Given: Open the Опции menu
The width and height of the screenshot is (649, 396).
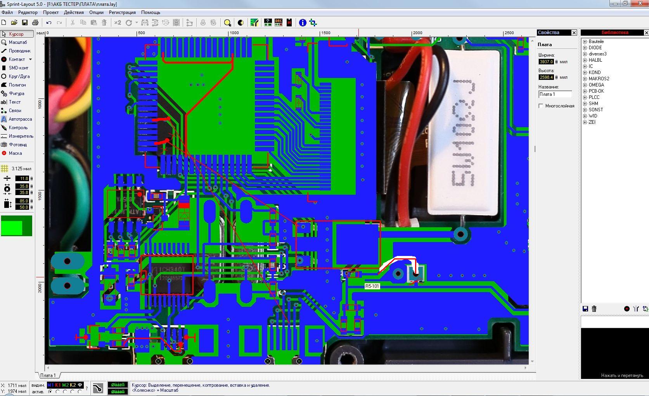Looking at the screenshot, I should tap(96, 12).
